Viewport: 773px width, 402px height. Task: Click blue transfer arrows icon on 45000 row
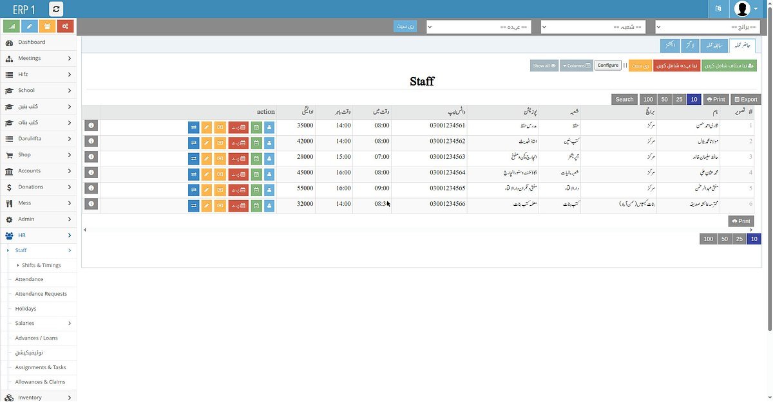[x=194, y=173]
